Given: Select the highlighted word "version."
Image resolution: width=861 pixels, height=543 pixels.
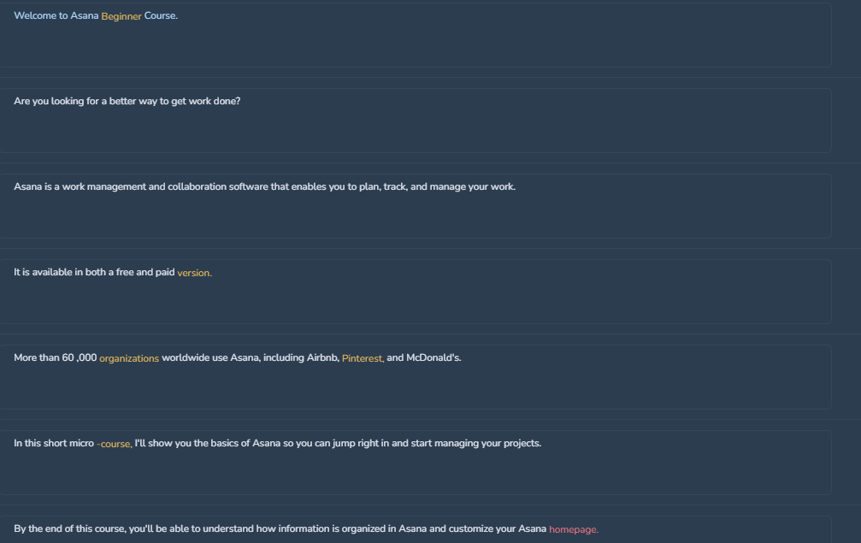Looking at the screenshot, I should [194, 273].
